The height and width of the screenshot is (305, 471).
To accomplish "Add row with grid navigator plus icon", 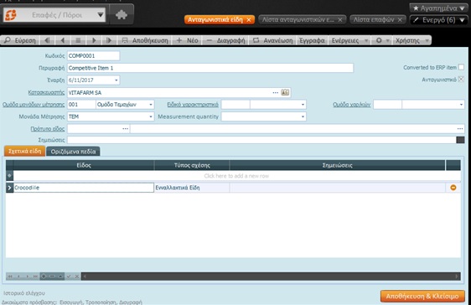I will click(x=44, y=277).
